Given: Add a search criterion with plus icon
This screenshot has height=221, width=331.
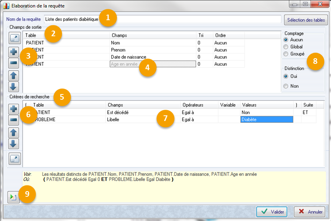Looking at the screenshot, I should [x=14, y=109].
